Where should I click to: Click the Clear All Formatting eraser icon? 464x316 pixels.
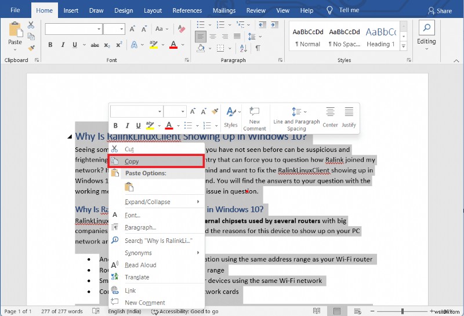click(x=181, y=28)
